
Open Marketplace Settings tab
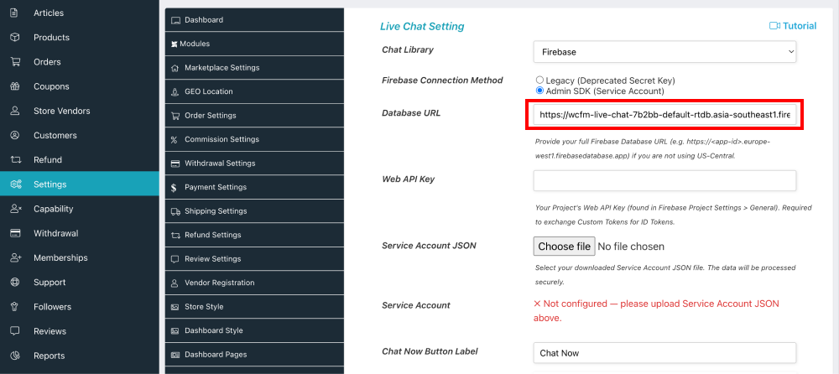(221, 68)
